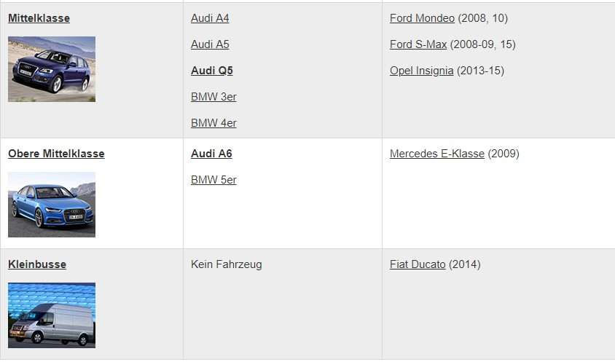Click the silver van thumbnail image
Viewport: 615px width, 362px height.
click(52, 315)
